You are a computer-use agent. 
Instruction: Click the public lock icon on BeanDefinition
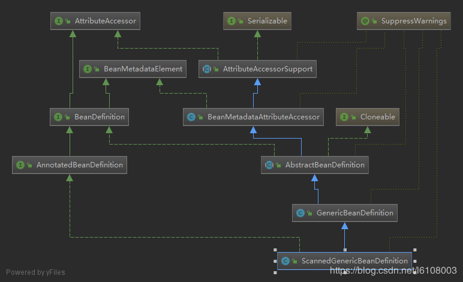pyautogui.click(x=67, y=117)
